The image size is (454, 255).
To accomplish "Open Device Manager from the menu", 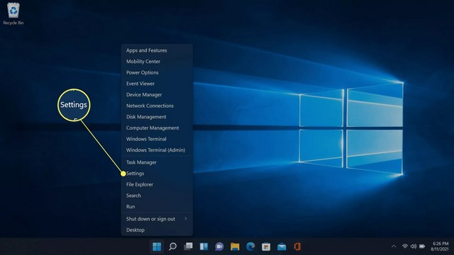I will (x=157, y=94).
